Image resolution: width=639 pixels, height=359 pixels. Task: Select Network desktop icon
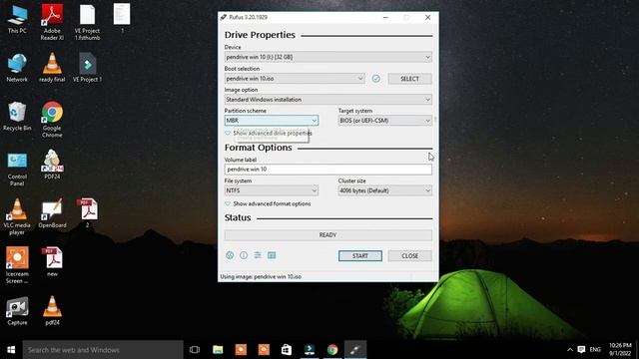[x=17, y=68]
